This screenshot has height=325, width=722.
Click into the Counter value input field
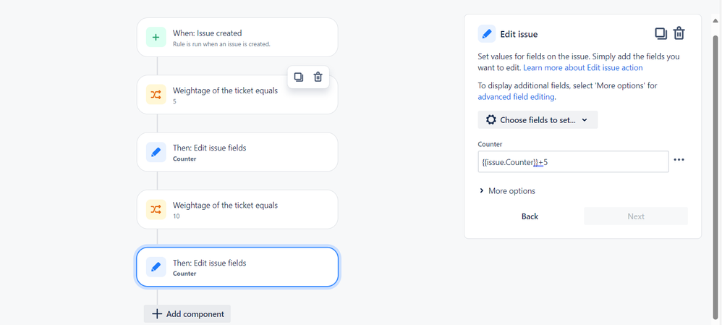(573, 162)
